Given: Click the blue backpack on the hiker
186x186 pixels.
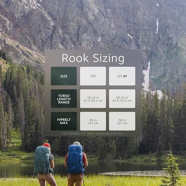Looking at the screenshot, I should pyautogui.click(x=75, y=159).
